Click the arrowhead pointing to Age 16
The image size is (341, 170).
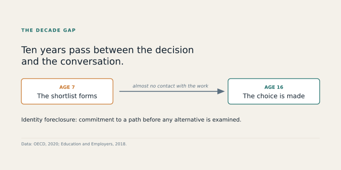pyautogui.click(x=221, y=91)
